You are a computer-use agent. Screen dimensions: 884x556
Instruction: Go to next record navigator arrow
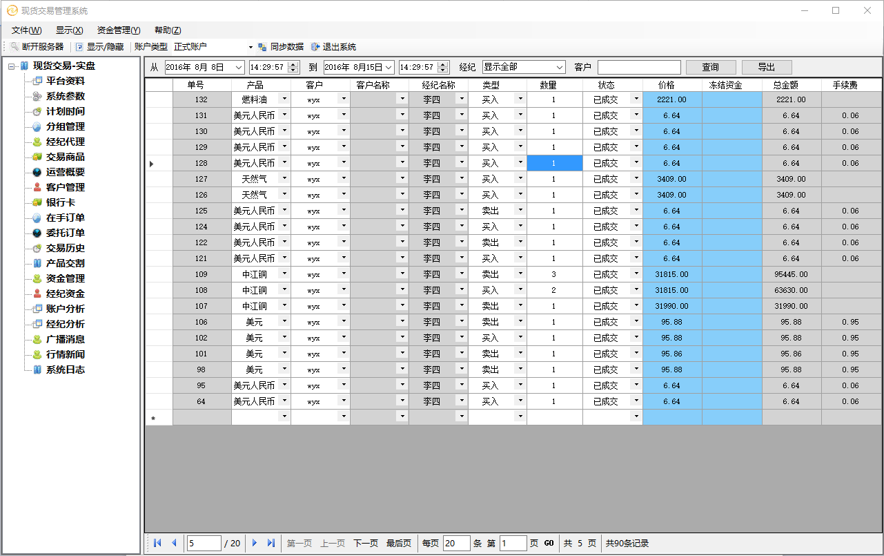click(x=255, y=543)
